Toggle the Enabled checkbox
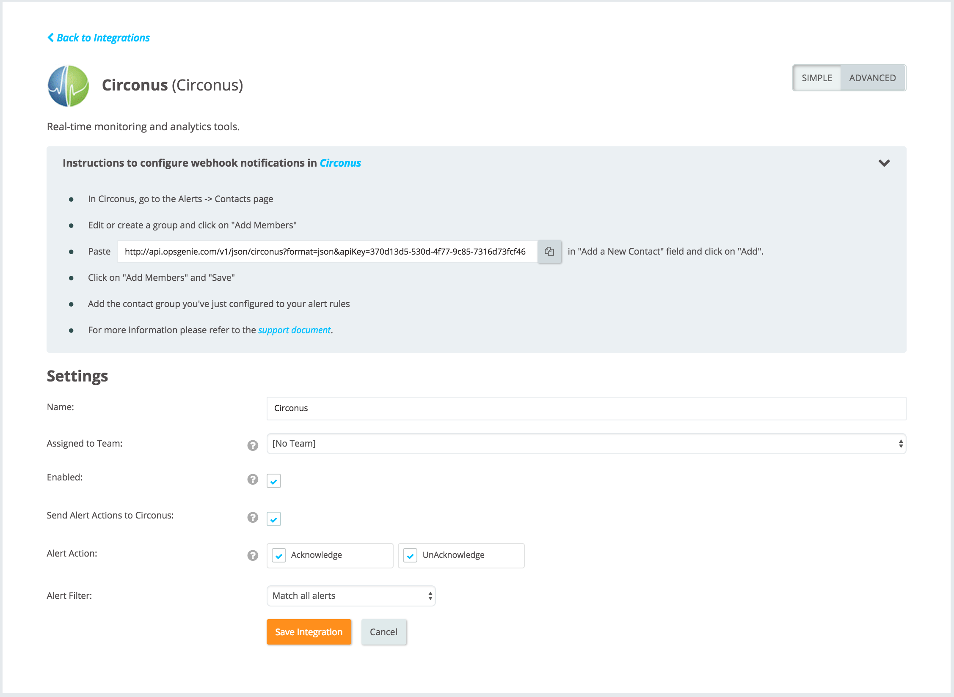954x697 pixels. pos(273,480)
